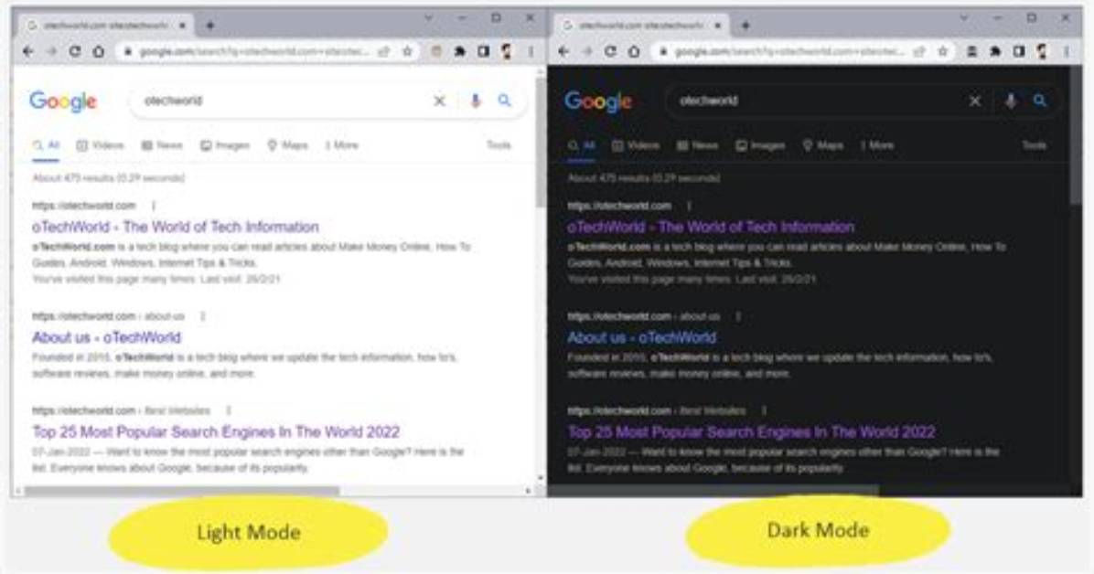Open profile avatar in light mode browser

[508, 51]
